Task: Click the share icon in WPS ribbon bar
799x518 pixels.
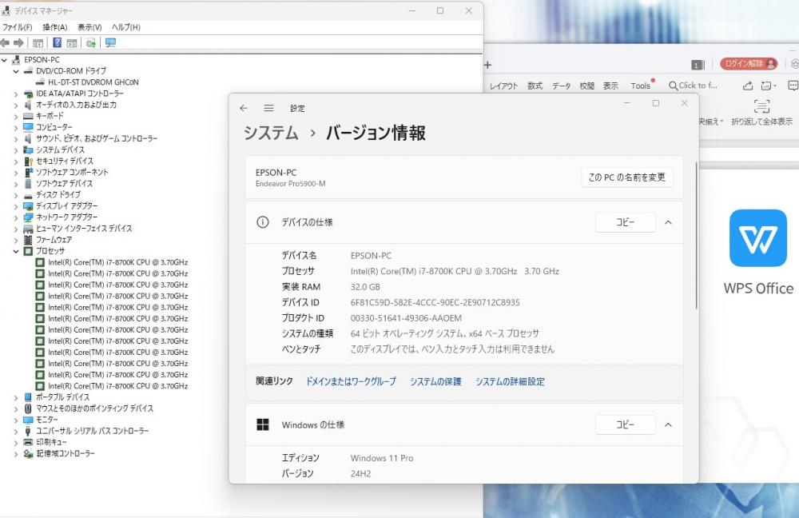Action: coord(748,86)
